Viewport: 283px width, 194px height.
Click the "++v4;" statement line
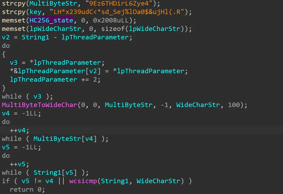point(19,130)
